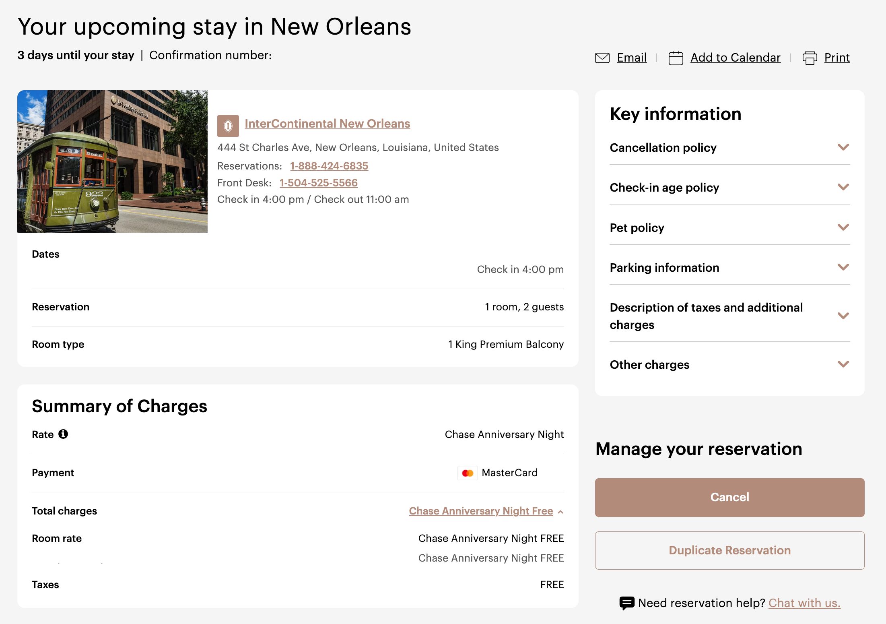Expand Cancellation policy section
Viewport: 886px width, 624px height.
[843, 147]
